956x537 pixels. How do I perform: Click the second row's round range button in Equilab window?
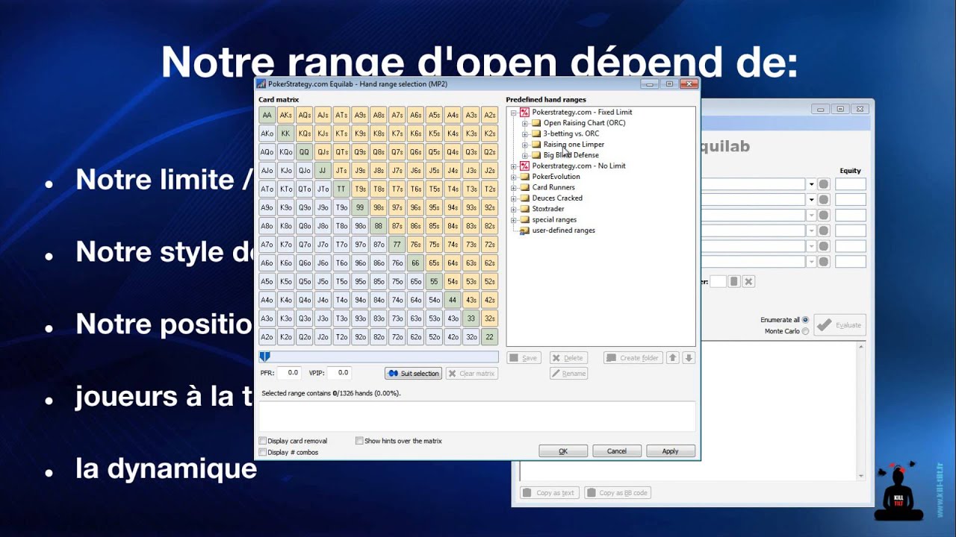(x=824, y=200)
